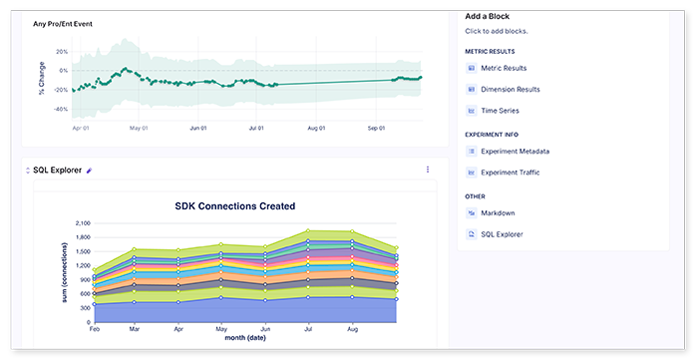This screenshot has width=698, height=361.
Task: Click the Markdown block icon
Action: coord(472,213)
